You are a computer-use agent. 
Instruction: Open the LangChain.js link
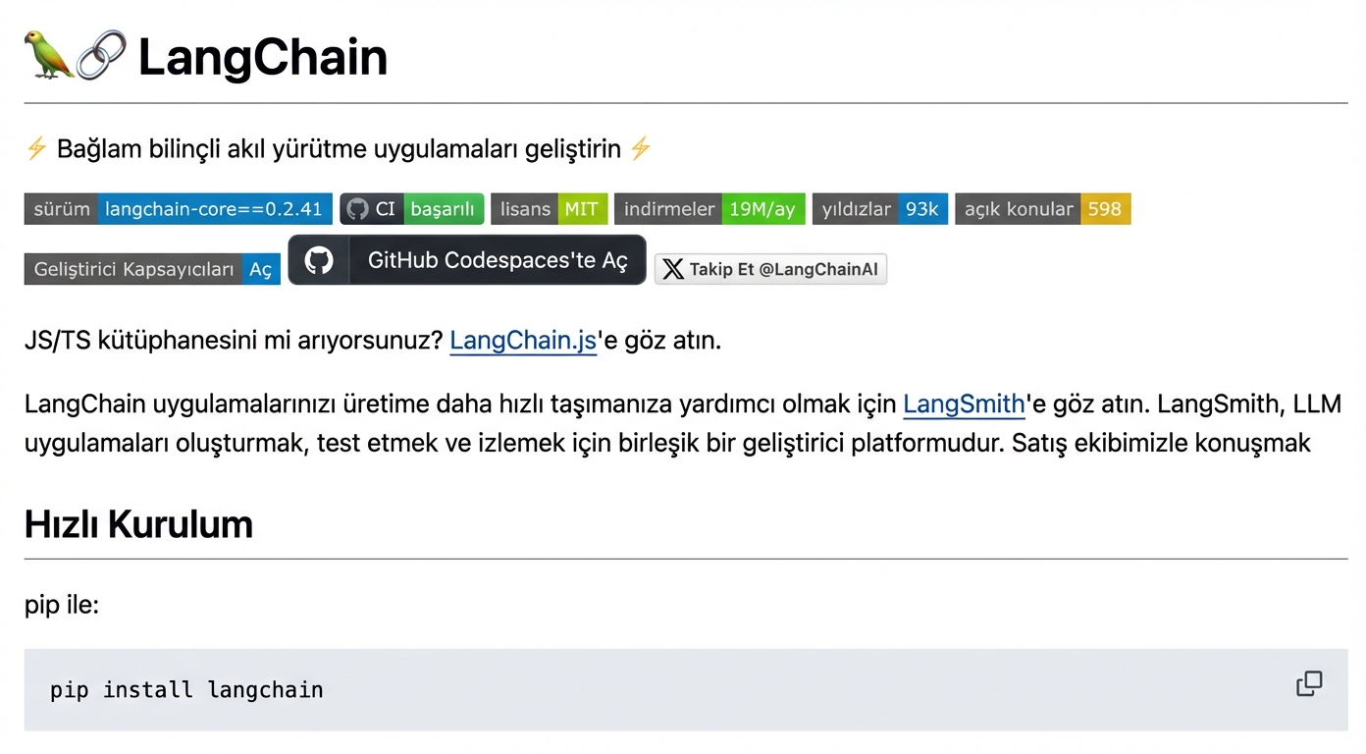tap(523, 340)
